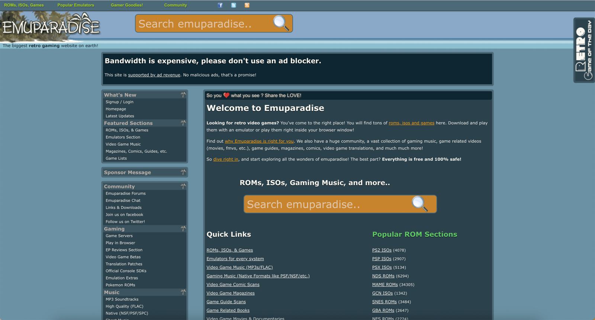Open Homepage sidebar link

[116, 109]
